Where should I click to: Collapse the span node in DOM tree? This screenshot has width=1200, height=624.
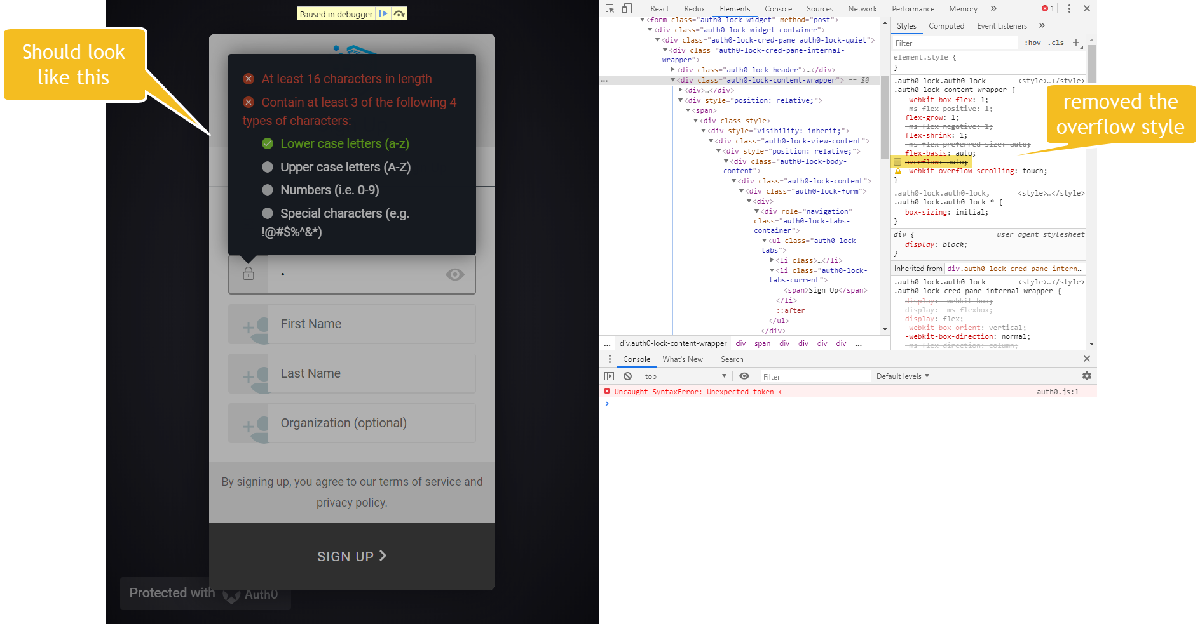pos(688,110)
